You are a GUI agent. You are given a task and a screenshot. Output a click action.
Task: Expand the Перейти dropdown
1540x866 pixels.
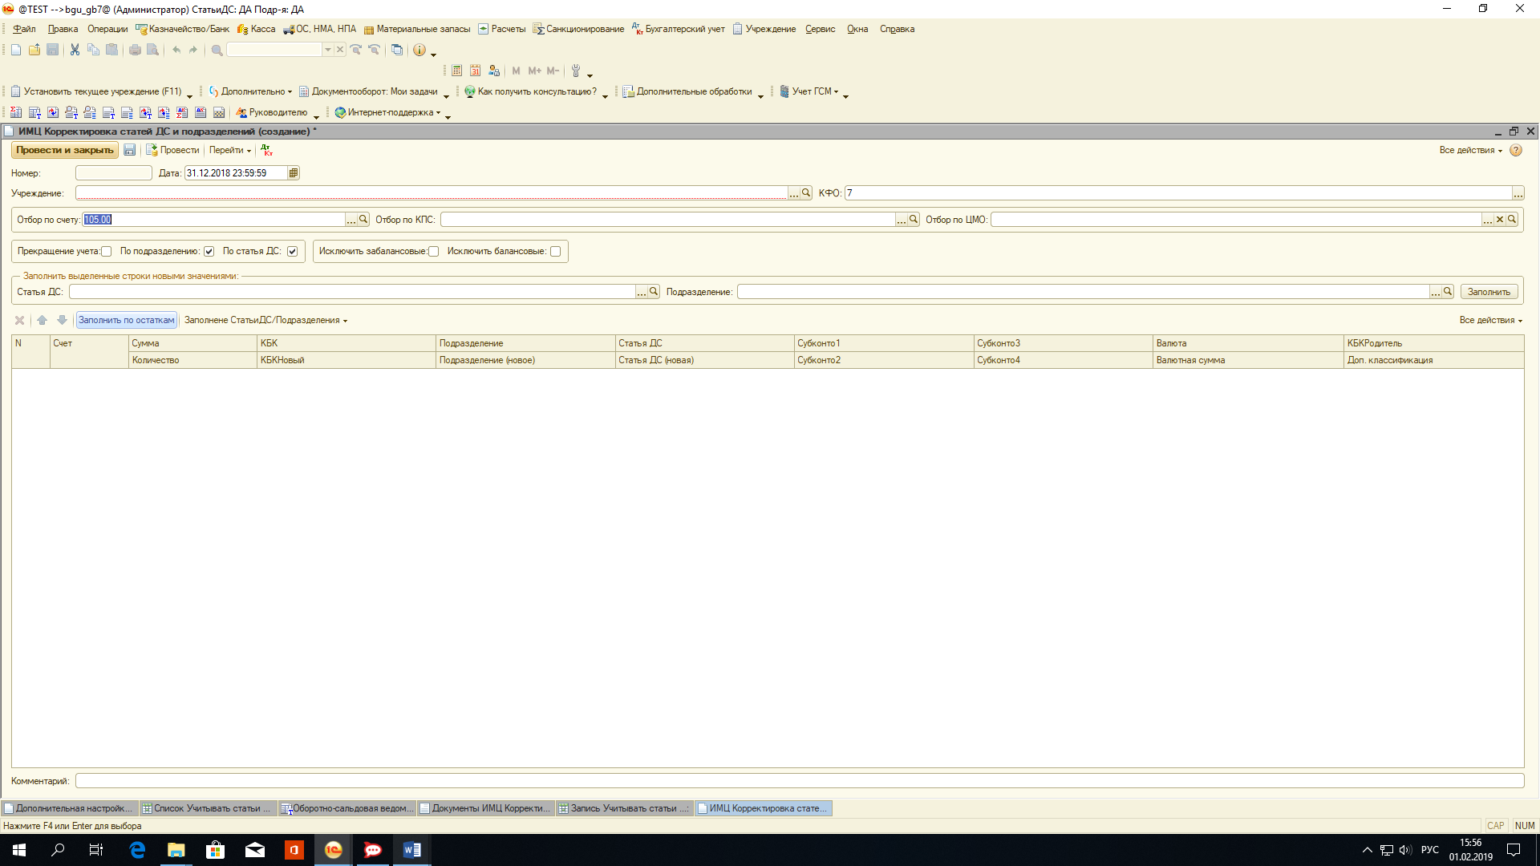click(x=230, y=150)
